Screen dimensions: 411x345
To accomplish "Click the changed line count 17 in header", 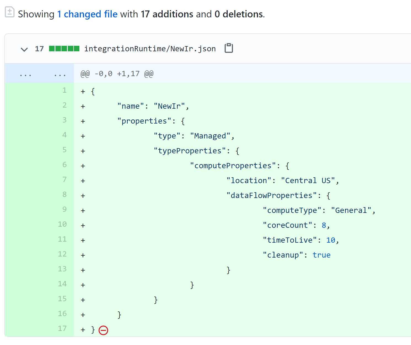I will coord(39,49).
